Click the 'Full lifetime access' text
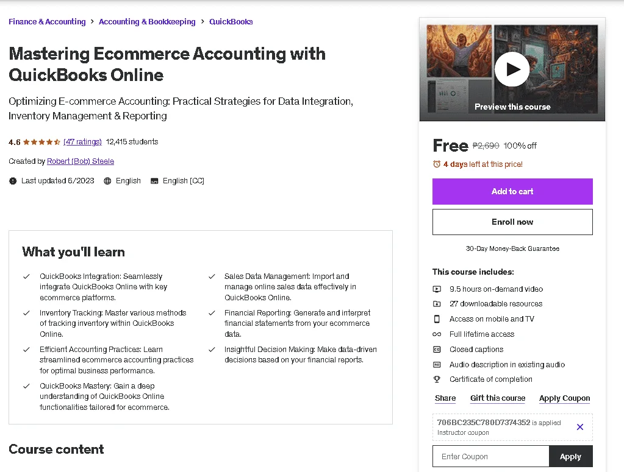 481,334
